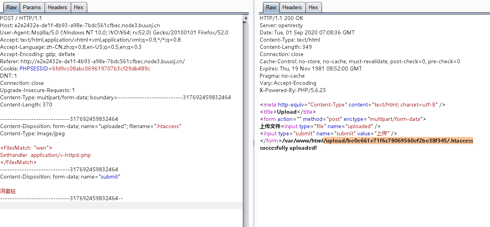Screen dimensions: 490x227
Task: Click the response Date header line
Action: [x=307, y=32]
